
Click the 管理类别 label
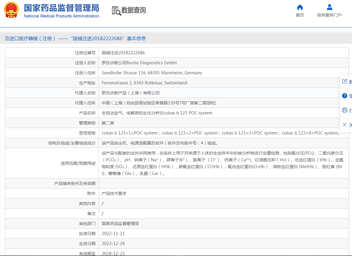(87, 123)
